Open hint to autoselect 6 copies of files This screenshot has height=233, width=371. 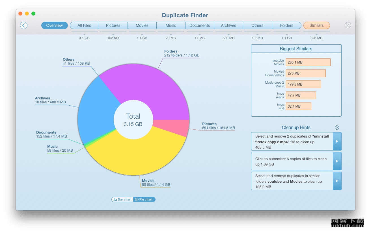[292, 161]
